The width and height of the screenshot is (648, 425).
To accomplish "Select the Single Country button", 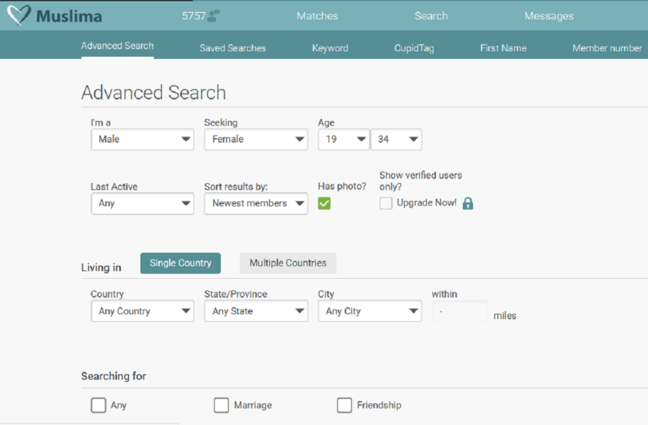I will click(x=180, y=263).
